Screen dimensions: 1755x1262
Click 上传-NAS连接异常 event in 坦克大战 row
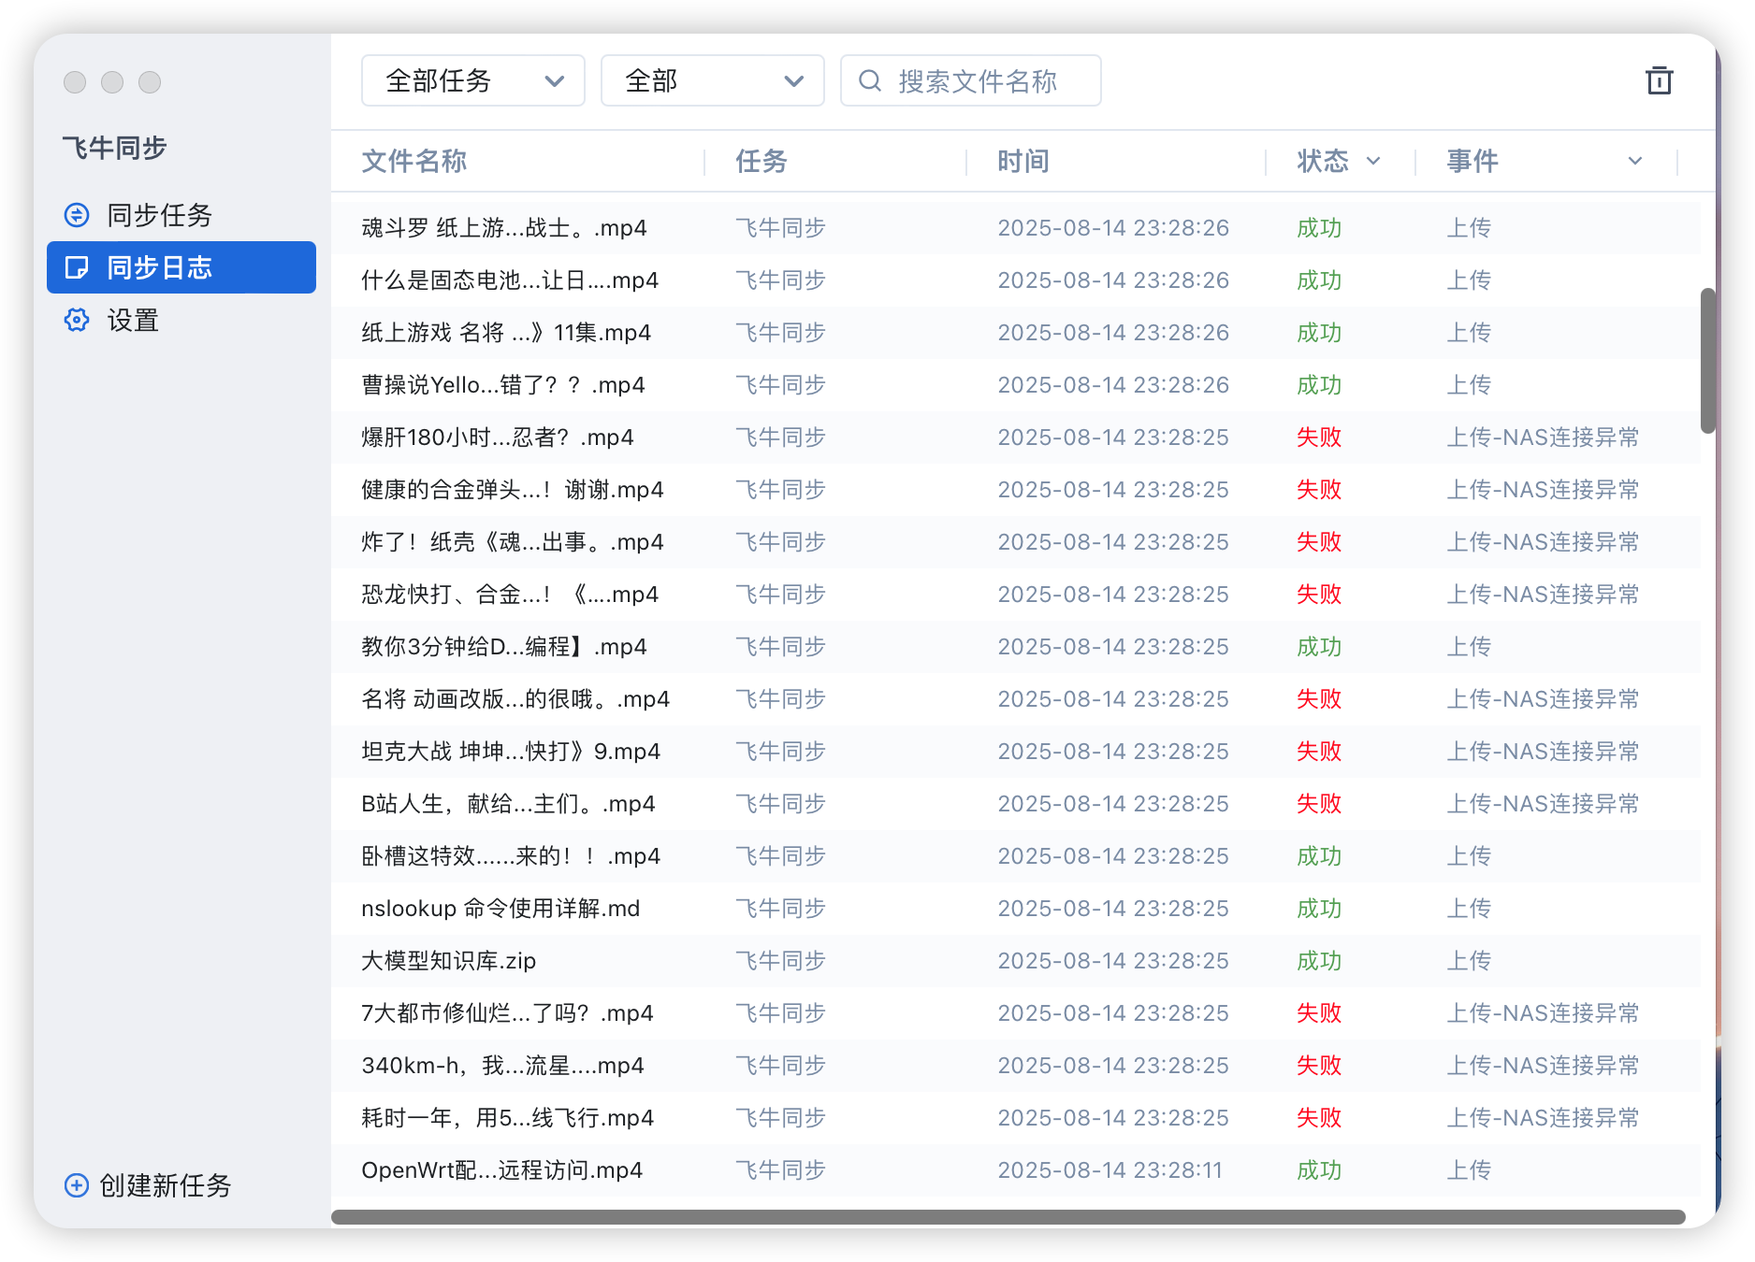coord(1543,752)
